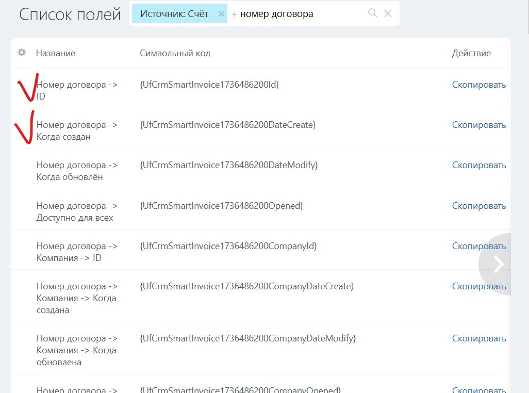529x393 pixels.
Task: Remove the 'Источник: Счёт' filter tag
Action: tap(221, 14)
